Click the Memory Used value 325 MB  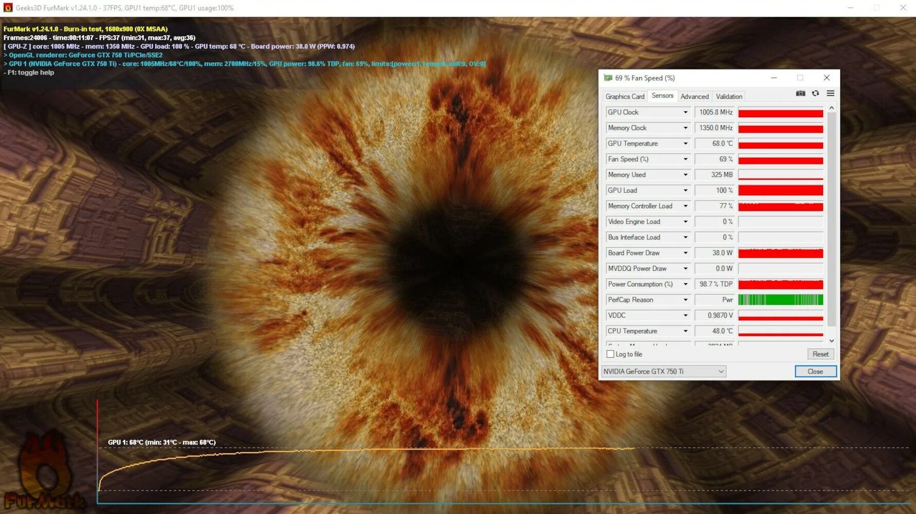[x=716, y=175]
